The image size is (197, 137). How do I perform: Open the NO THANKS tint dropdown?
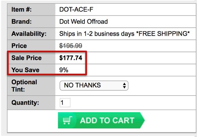tap(94, 85)
